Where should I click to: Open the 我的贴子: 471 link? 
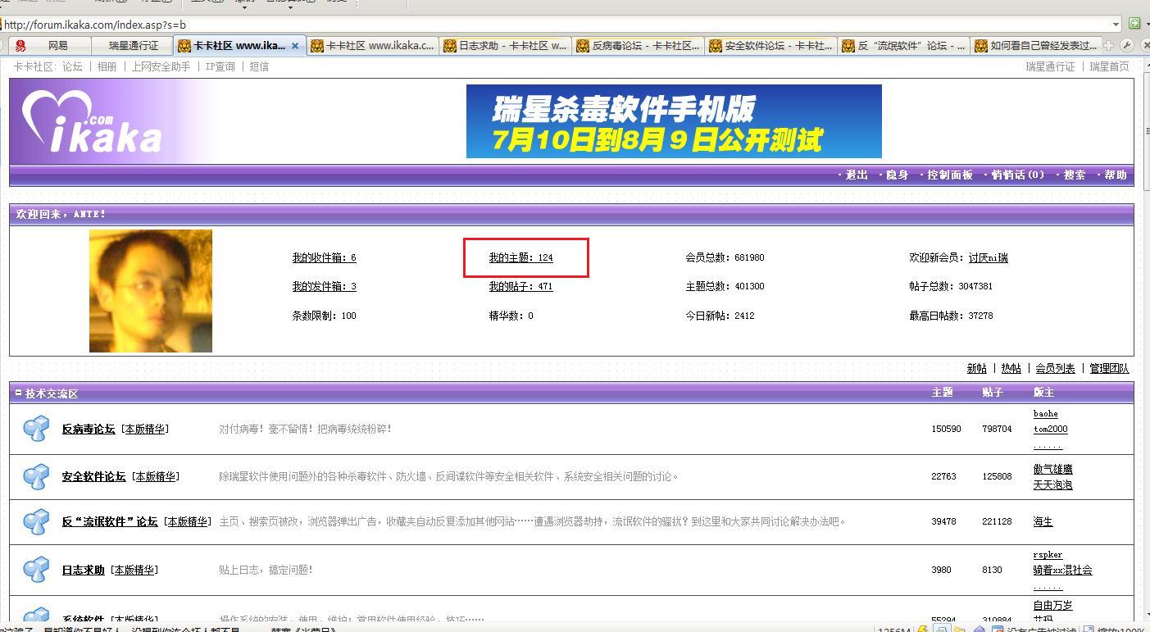click(521, 286)
